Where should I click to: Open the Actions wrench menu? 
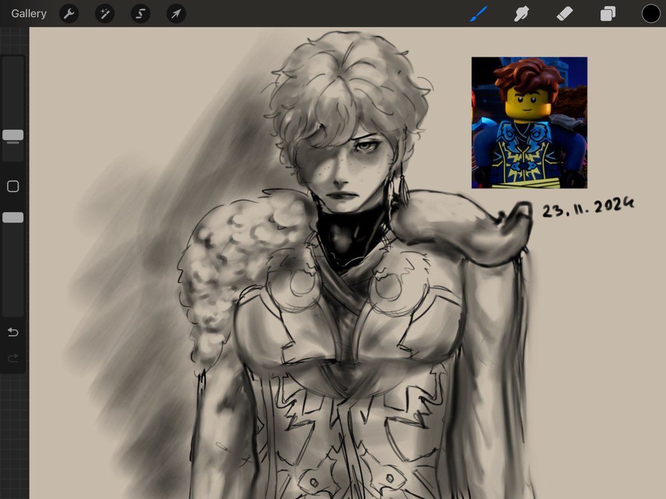(69, 14)
